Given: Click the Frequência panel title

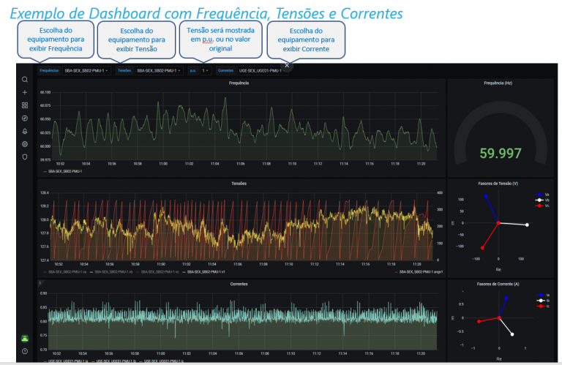Looking at the screenshot, I should (239, 83).
